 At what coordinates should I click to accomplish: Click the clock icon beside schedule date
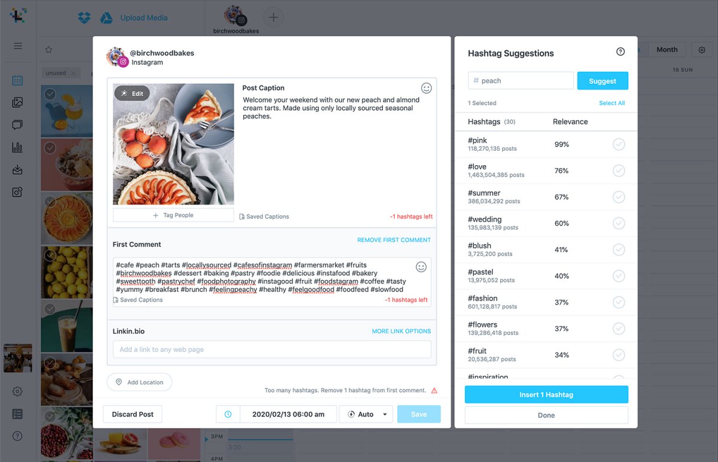[228, 414]
